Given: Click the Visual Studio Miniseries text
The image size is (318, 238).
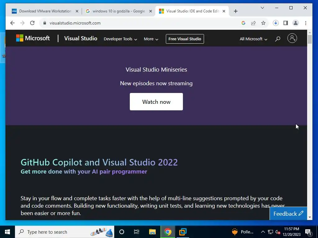Looking at the screenshot, I should point(157,70).
